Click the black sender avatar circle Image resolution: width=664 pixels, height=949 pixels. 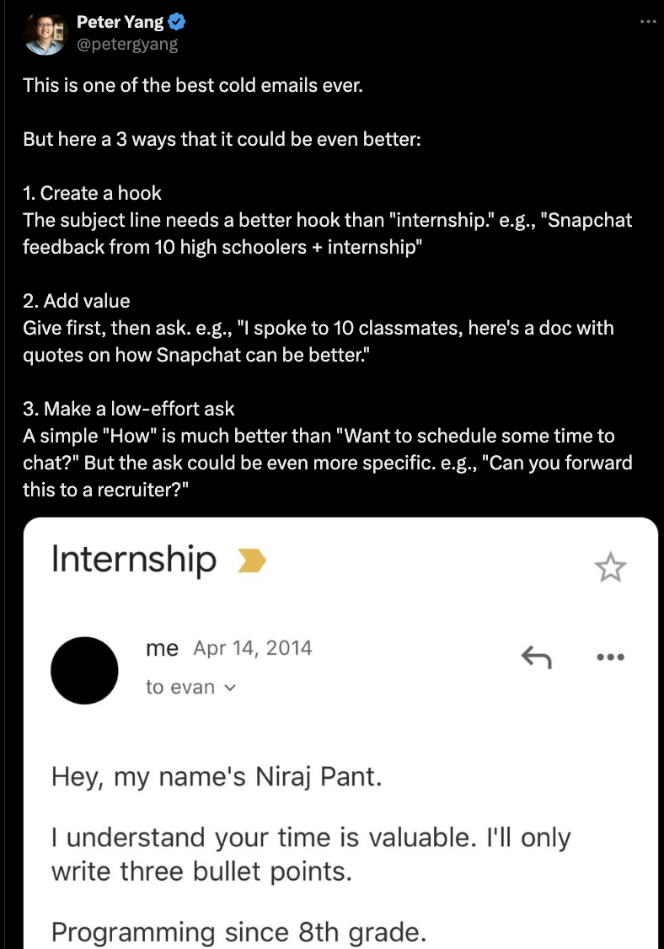coord(84,670)
